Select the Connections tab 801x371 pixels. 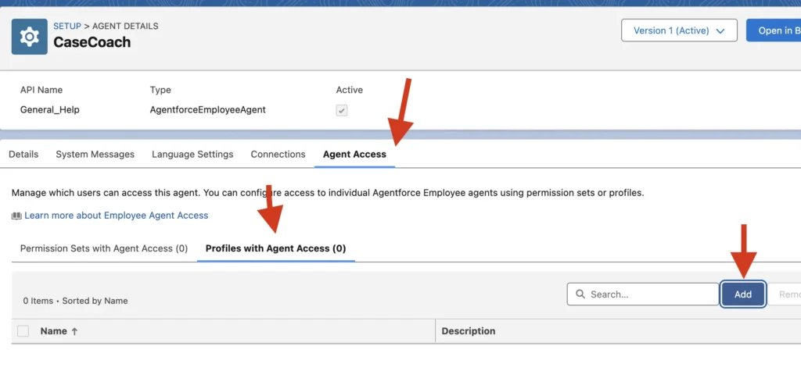pyautogui.click(x=278, y=155)
